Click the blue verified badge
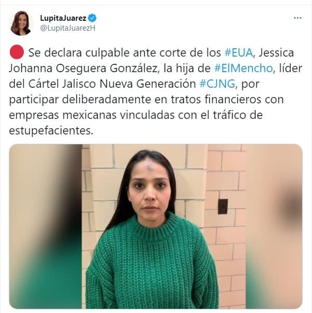This screenshot has height=313, width=312. [x=92, y=18]
